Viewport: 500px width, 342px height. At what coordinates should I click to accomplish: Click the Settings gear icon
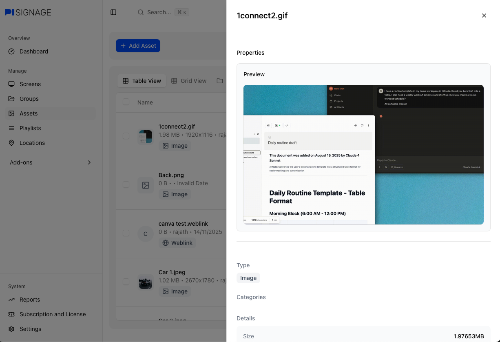click(x=11, y=329)
